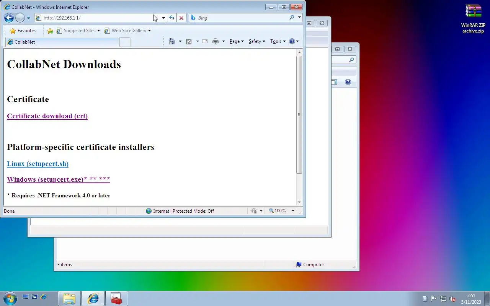Open the Help question mark menu
Screen dimensions: 490x306
(x=294, y=41)
